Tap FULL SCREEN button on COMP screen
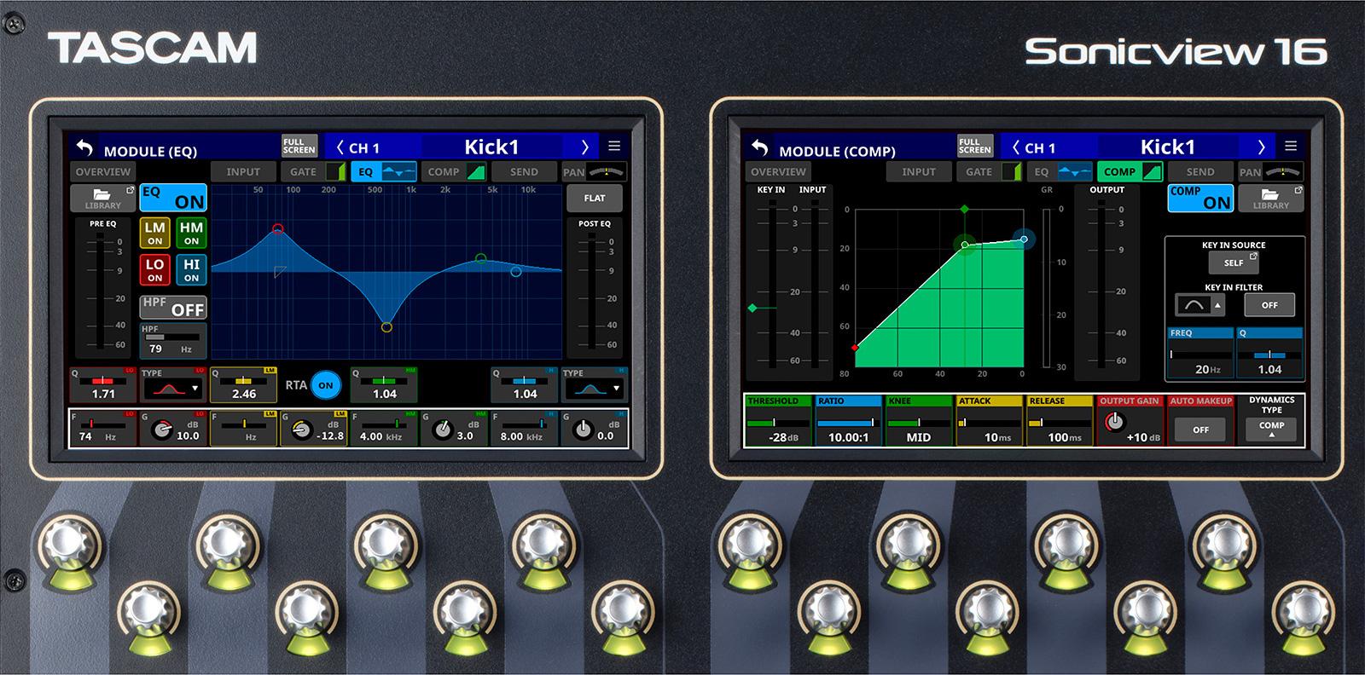 click(975, 146)
